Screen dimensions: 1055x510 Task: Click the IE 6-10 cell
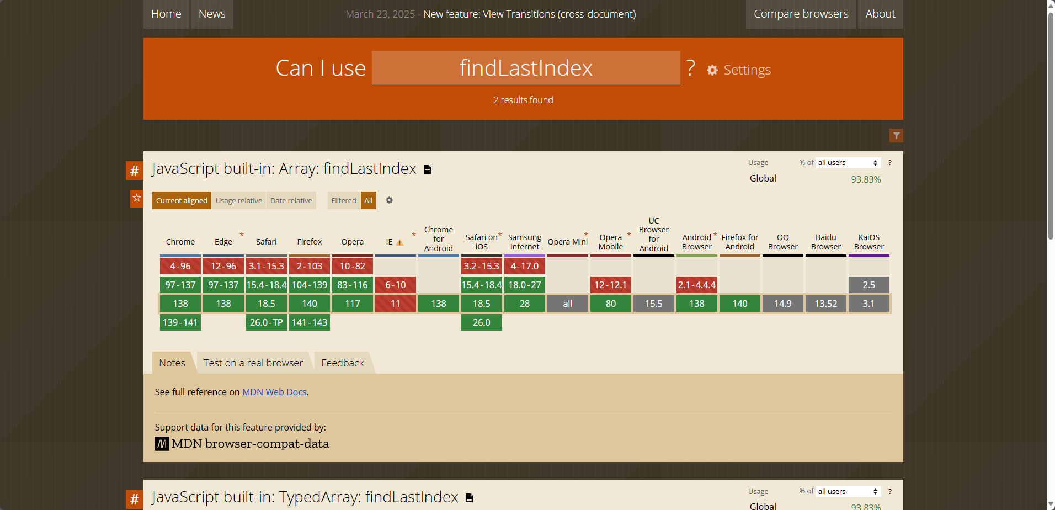pos(396,285)
